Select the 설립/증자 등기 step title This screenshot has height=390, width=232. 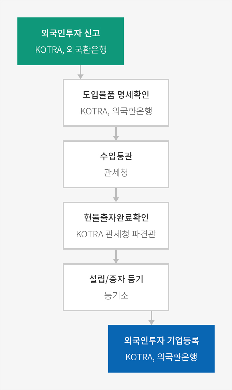pyautogui.click(x=116, y=279)
